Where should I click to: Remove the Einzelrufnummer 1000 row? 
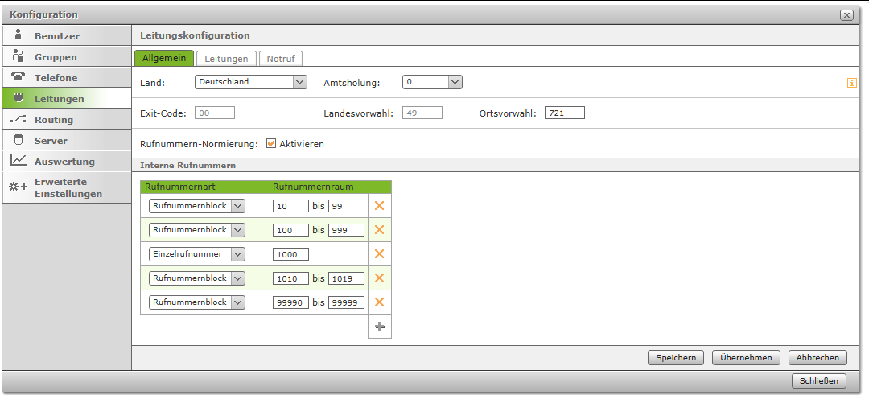(x=379, y=254)
